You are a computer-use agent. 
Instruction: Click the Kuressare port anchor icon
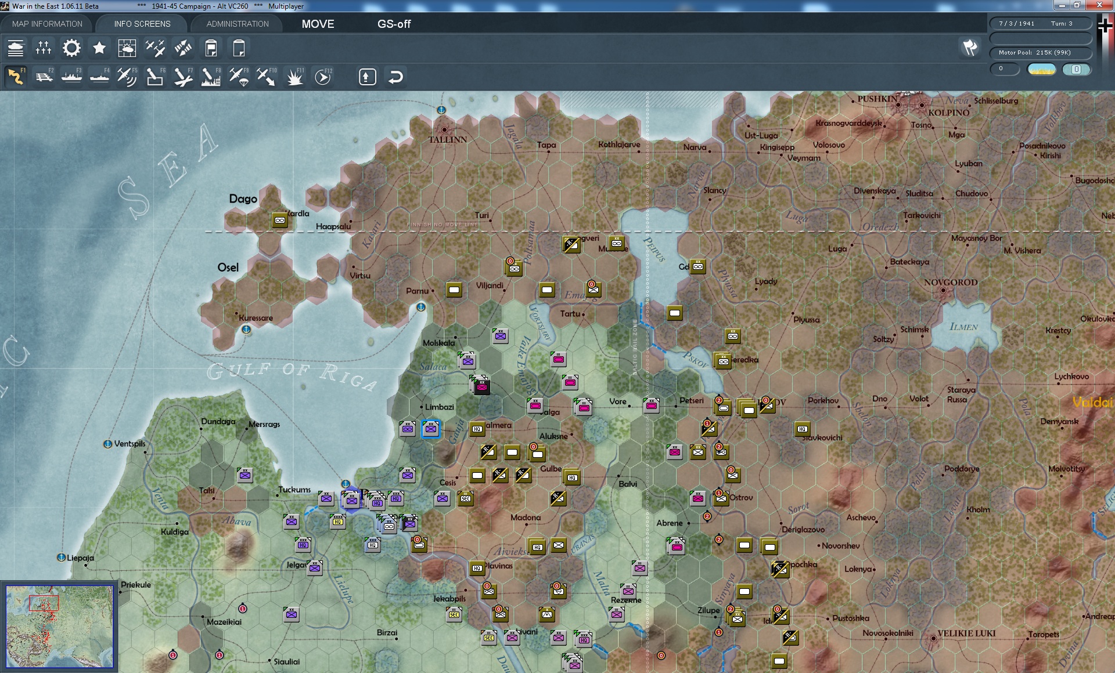(x=246, y=330)
